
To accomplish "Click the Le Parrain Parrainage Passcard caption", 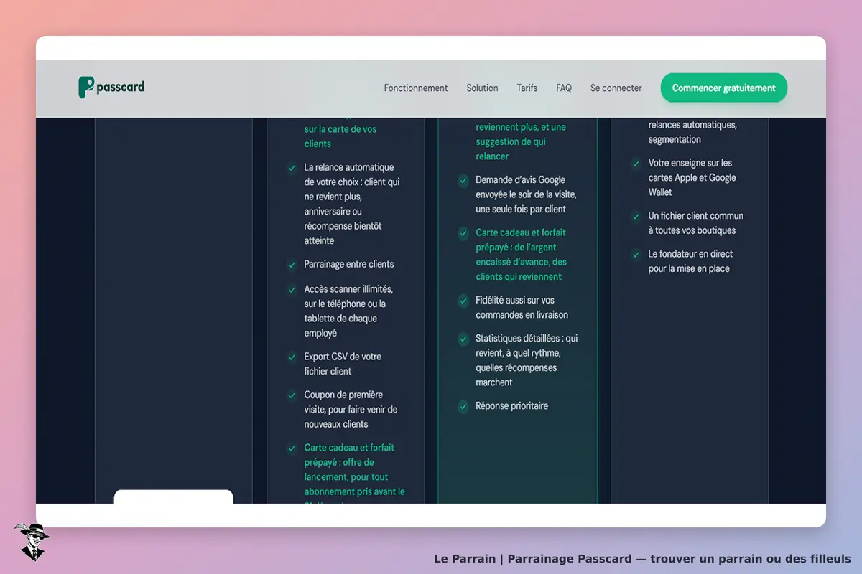I will 642,559.
